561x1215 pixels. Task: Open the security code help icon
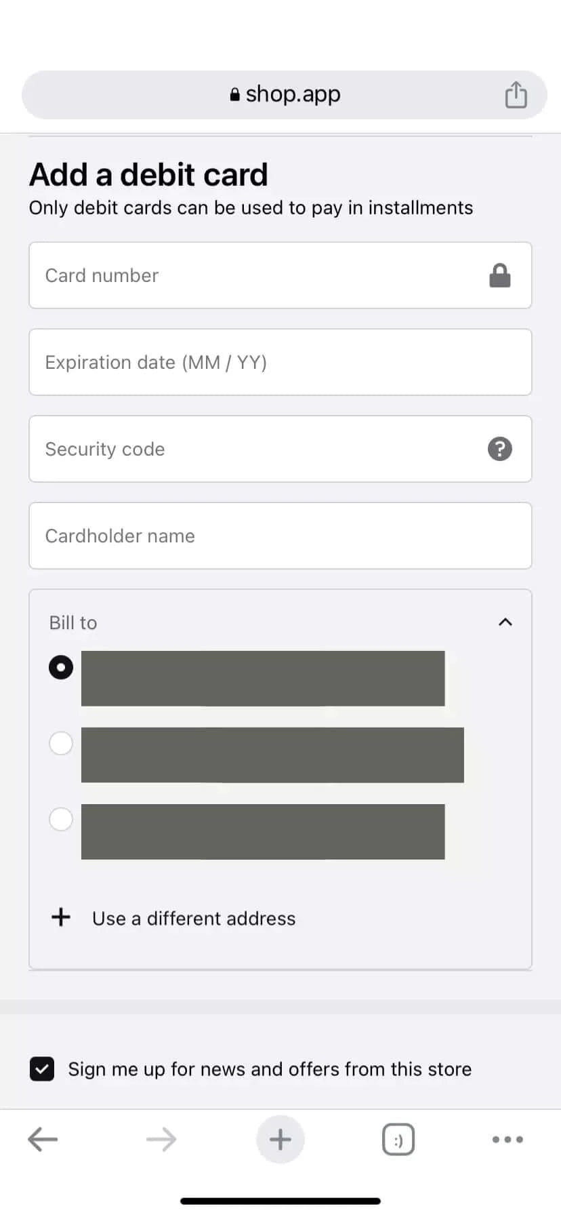tap(500, 449)
